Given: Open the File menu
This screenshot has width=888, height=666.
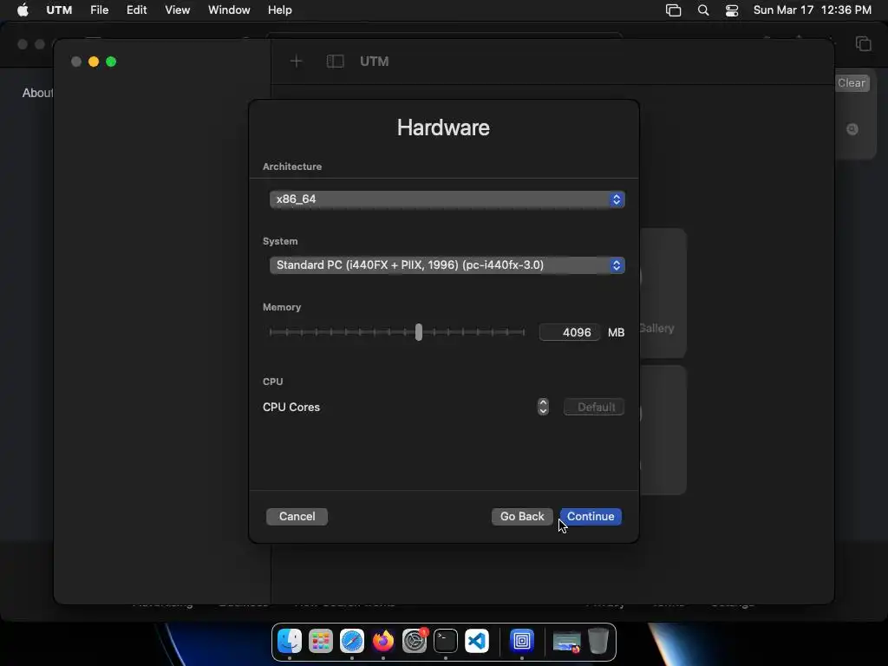Looking at the screenshot, I should coord(99,10).
